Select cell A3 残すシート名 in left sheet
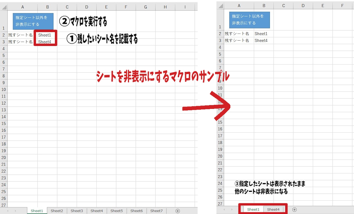This screenshot has width=354, height=214. pos(23,42)
